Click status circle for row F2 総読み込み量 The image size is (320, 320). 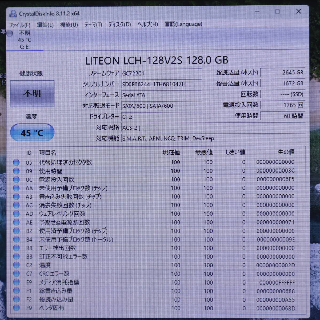16,299
